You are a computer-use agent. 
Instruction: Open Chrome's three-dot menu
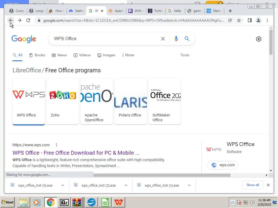point(267,20)
